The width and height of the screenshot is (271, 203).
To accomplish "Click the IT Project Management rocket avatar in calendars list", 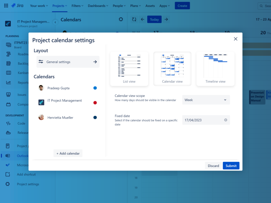I will pyautogui.click(x=41, y=102).
